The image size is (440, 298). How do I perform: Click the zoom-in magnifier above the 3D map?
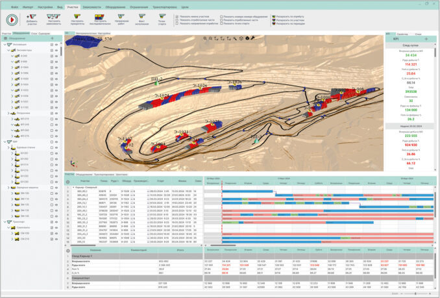(x=205, y=38)
